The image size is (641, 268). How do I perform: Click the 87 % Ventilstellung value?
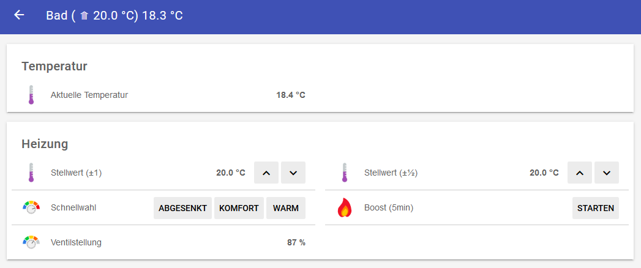[296, 242]
